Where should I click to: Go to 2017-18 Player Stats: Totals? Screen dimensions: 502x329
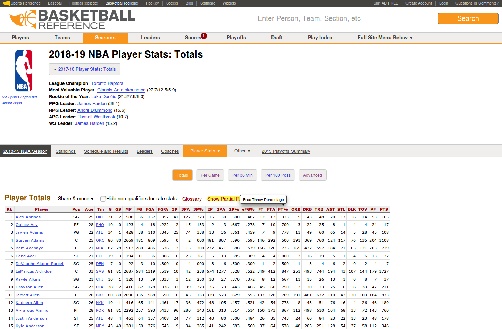[85, 69]
